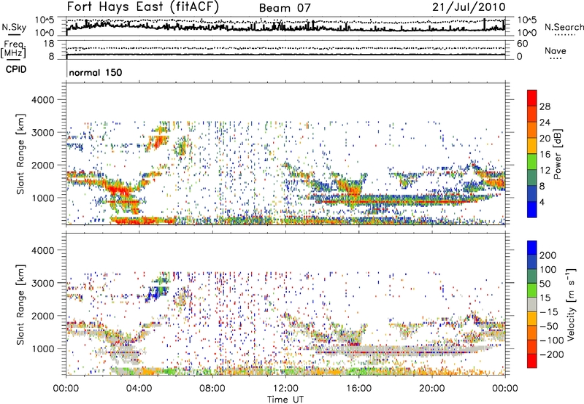Click "Slant Range [km]" on the velocity panel
The width and height of the screenshot is (584, 404).
tap(20, 305)
